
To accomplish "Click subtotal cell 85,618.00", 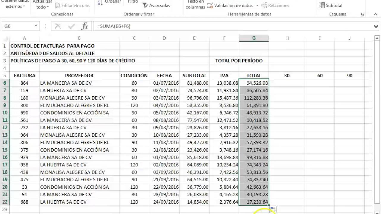I will pos(194,157).
